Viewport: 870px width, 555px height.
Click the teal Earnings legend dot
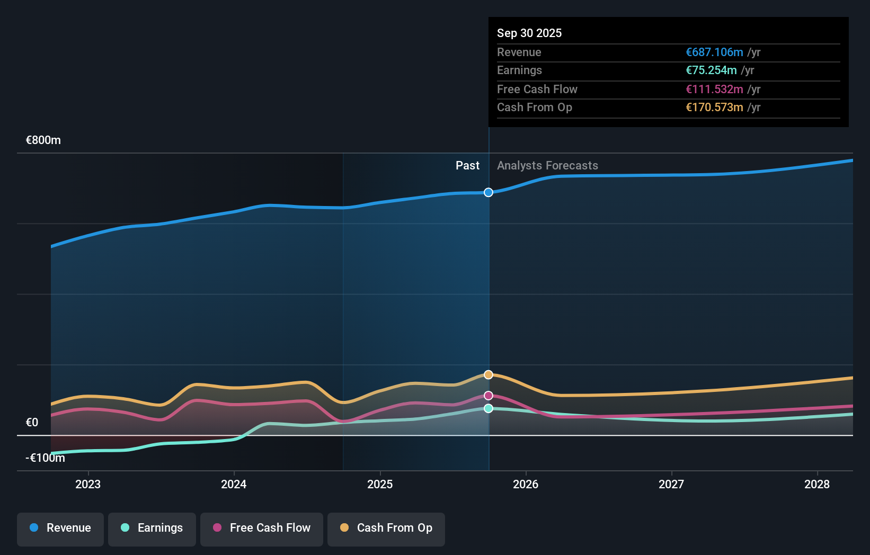(125, 528)
